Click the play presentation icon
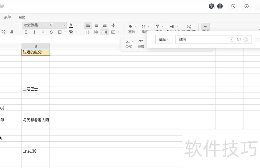Screen dimensions: 260x168 click(247, 6)
